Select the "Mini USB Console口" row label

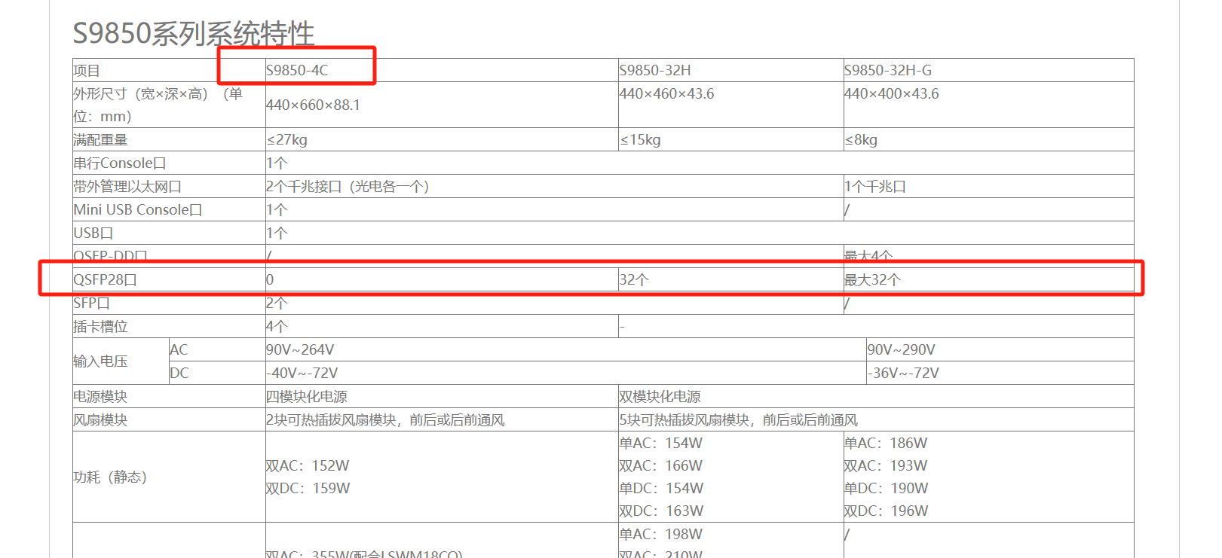[x=138, y=210]
